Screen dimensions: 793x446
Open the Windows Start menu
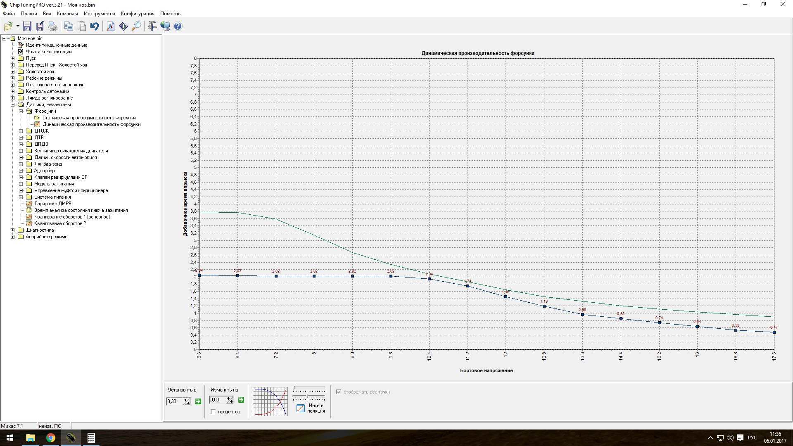pos(10,438)
